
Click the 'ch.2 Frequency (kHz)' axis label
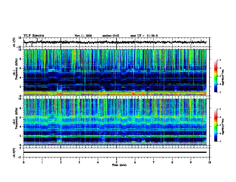15,118
